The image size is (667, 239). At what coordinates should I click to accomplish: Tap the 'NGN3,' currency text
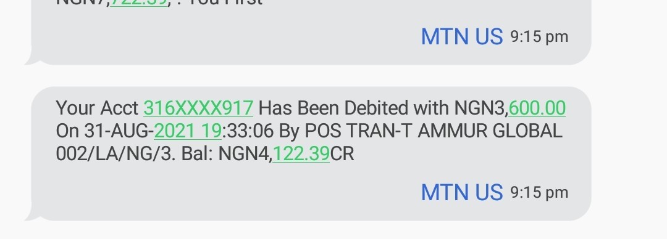[481, 108]
